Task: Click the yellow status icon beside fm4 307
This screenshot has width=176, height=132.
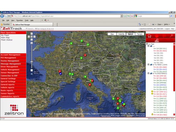Action: click(x=152, y=92)
